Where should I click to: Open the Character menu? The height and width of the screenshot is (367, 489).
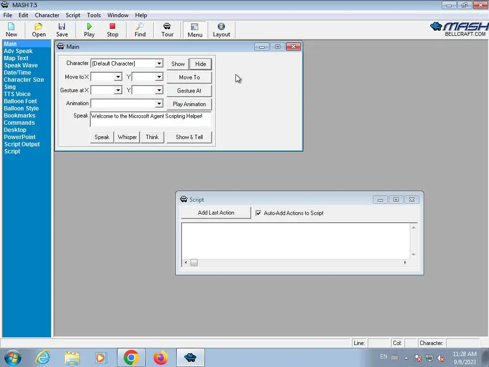47,15
